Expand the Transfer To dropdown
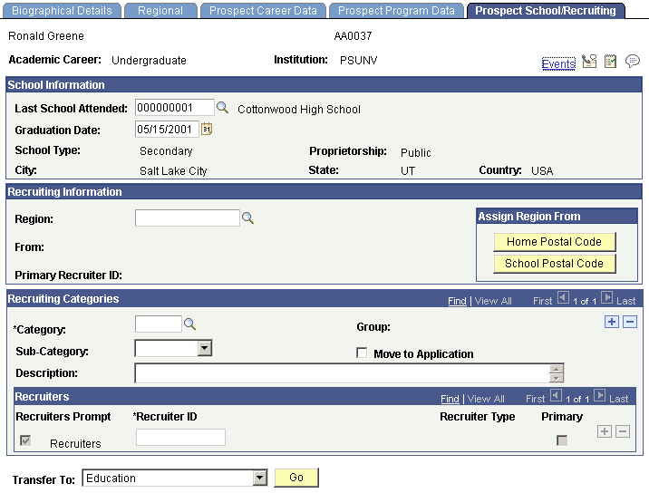This screenshot has width=649, height=493. tap(259, 478)
